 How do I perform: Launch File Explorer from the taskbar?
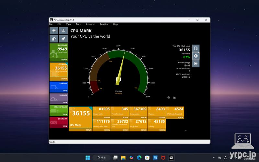pos(123,157)
